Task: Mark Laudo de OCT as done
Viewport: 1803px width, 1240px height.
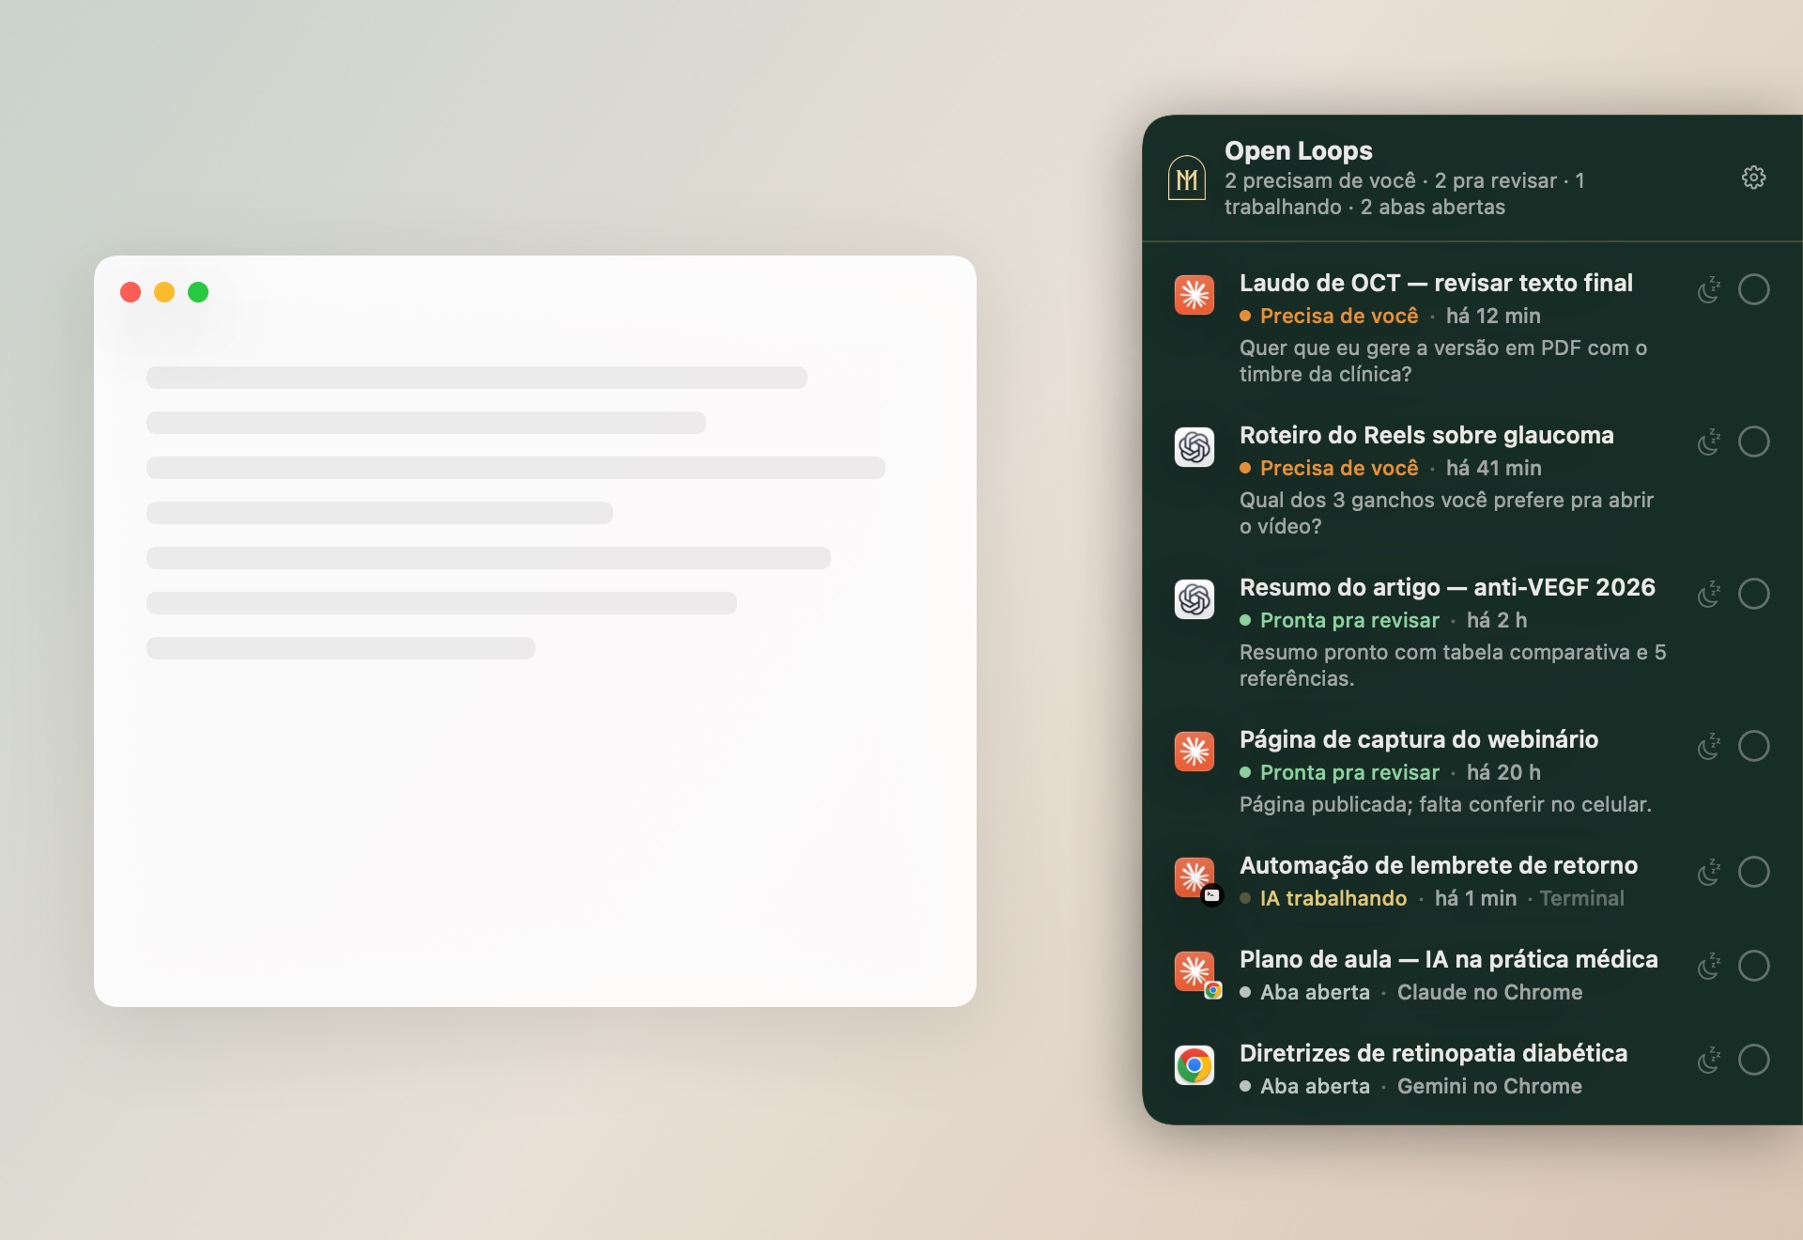Action: (1753, 289)
